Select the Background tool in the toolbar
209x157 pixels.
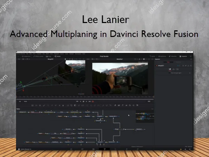pos(32,105)
